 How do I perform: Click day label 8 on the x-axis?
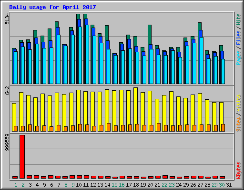pos(66,185)
